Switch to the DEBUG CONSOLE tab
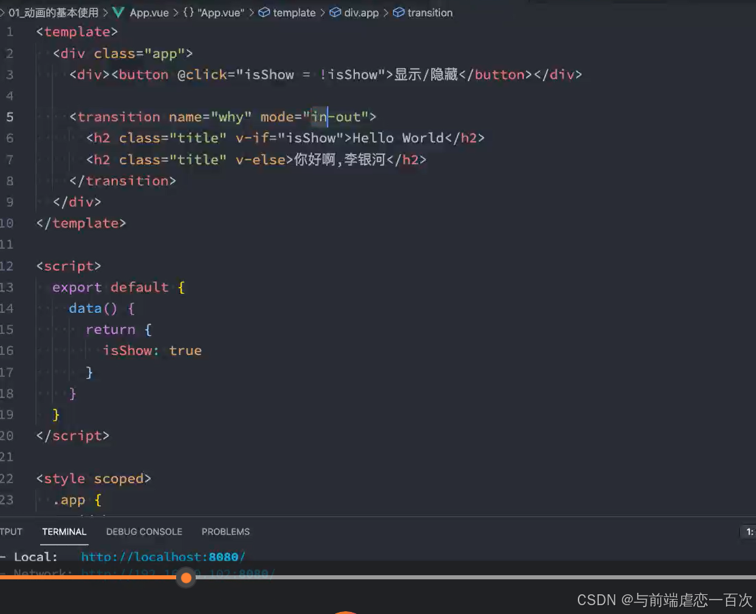This screenshot has width=756, height=614. (x=144, y=532)
